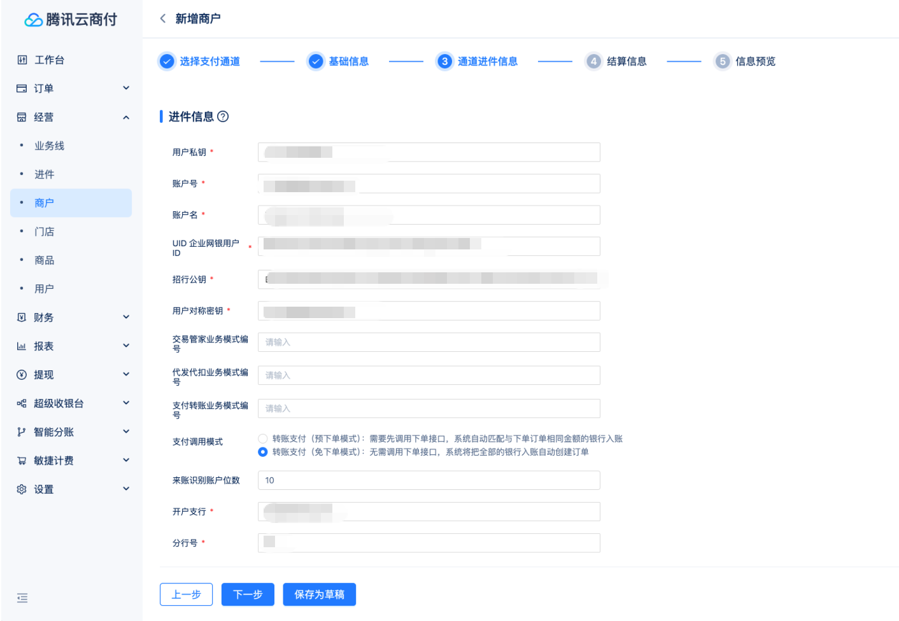
Task: Click the 提现 yen icon
Action: (22, 375)
